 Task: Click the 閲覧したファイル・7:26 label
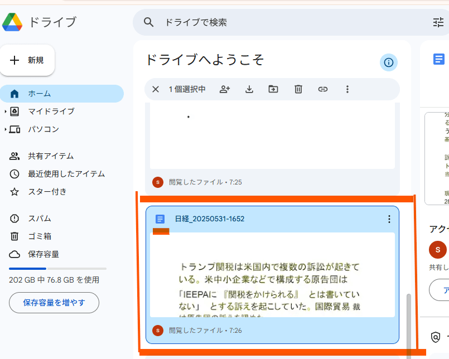(x=205, y=331)
